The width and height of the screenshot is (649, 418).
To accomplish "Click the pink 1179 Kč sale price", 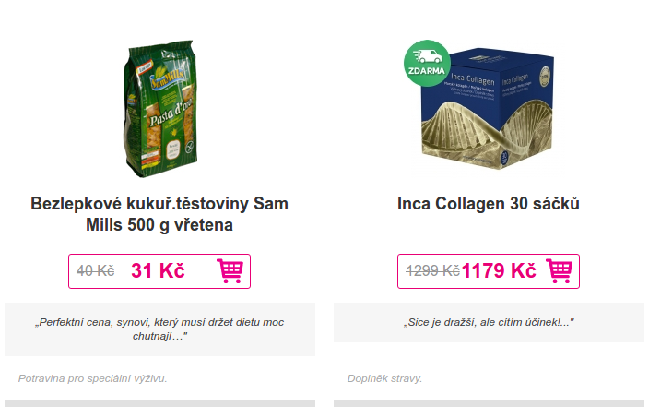I will coord(499,271).
